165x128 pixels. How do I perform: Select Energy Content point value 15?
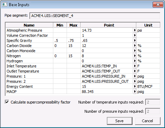pos(107,86)
